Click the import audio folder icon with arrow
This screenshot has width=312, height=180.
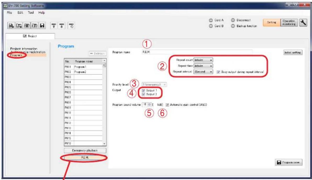(19, 25)
